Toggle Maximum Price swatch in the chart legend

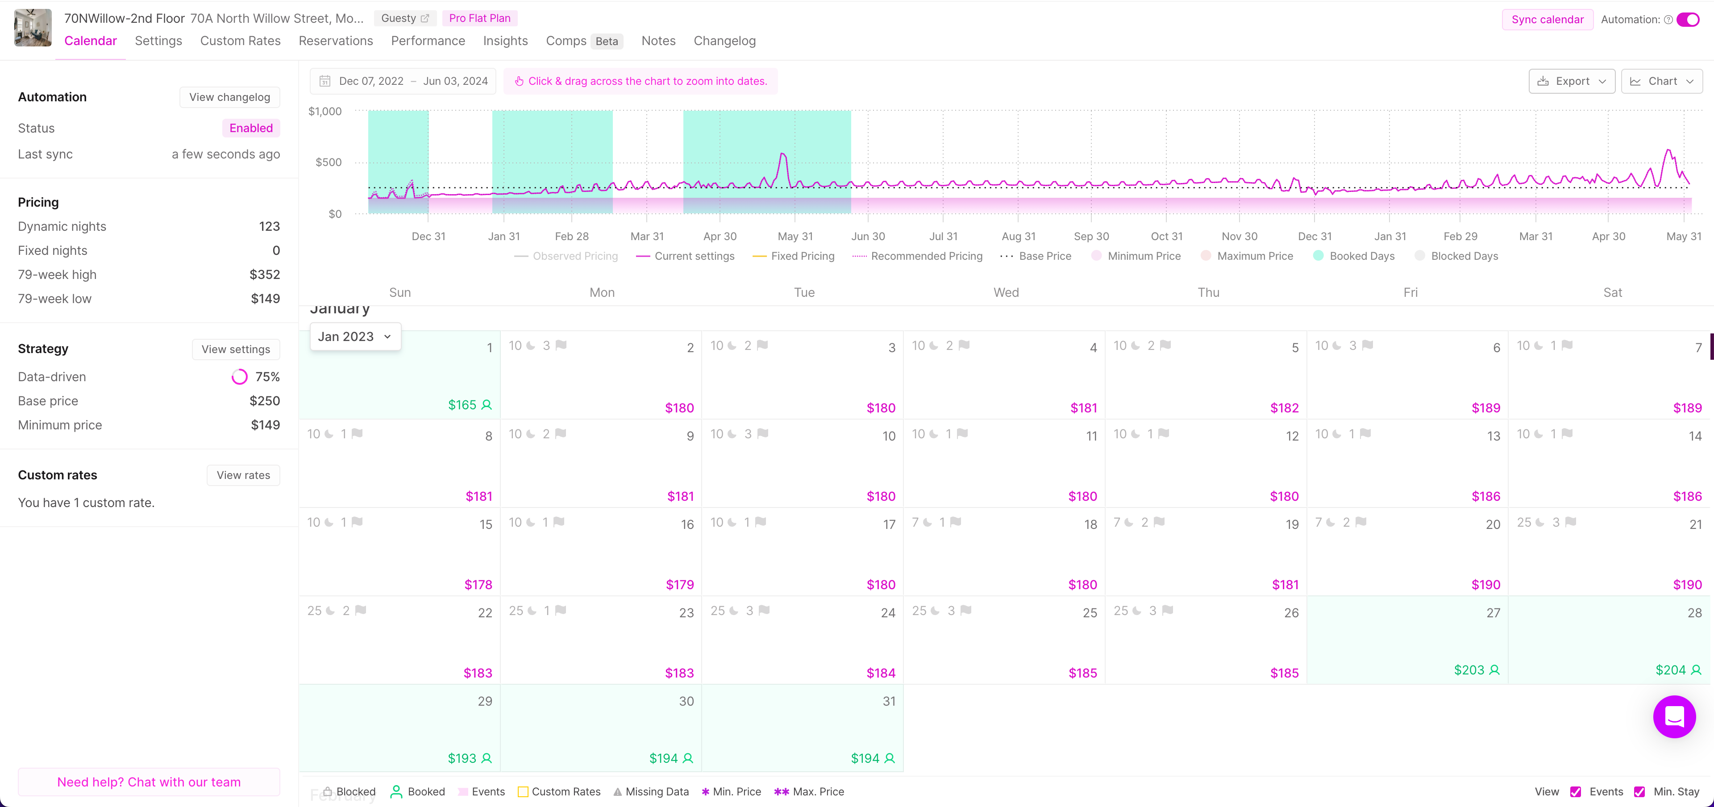tap(1206, 256)
